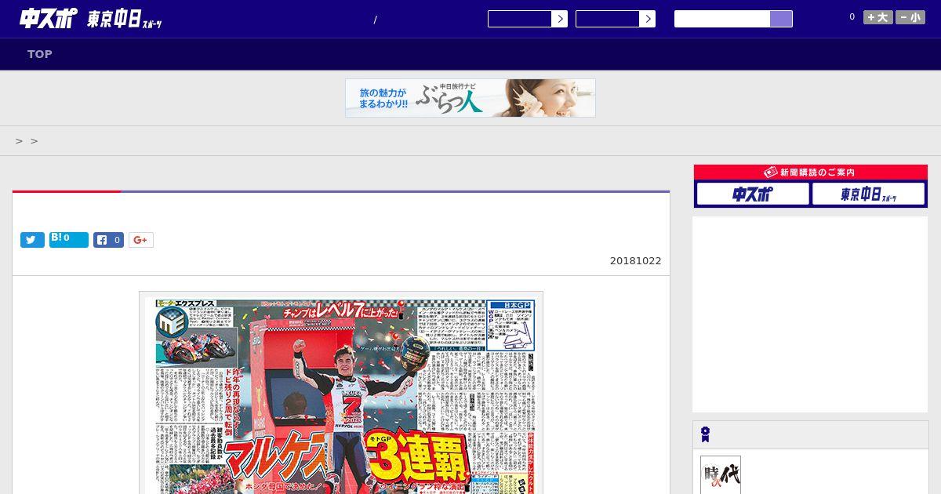Click the article date 20181022
This screenshot has height=494, width=941.
pyautogui.click(x=635, y=261)
